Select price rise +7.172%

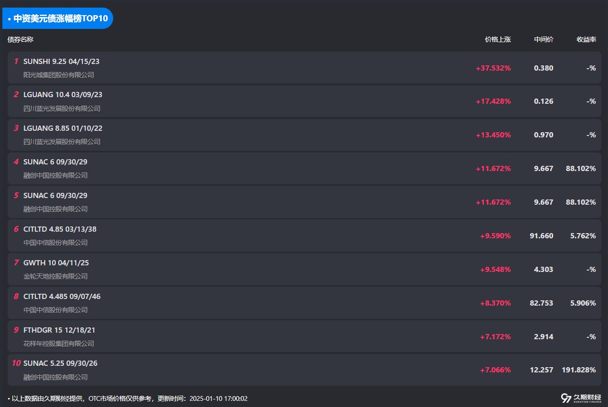(x=495, y=336)
